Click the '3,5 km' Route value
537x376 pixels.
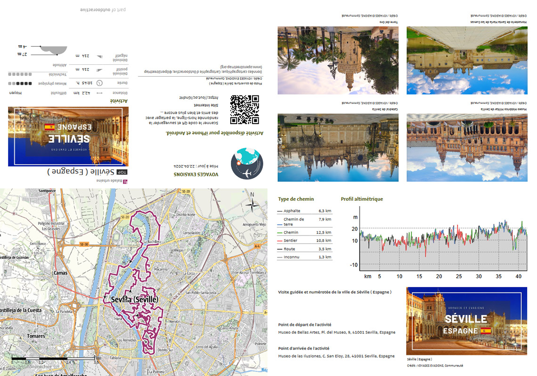(325, 249)
